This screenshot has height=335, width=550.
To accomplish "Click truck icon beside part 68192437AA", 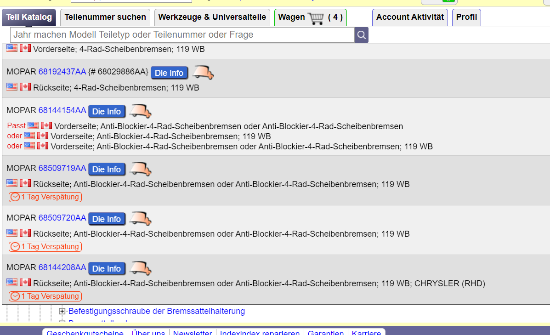I will [x=203, y=73].
